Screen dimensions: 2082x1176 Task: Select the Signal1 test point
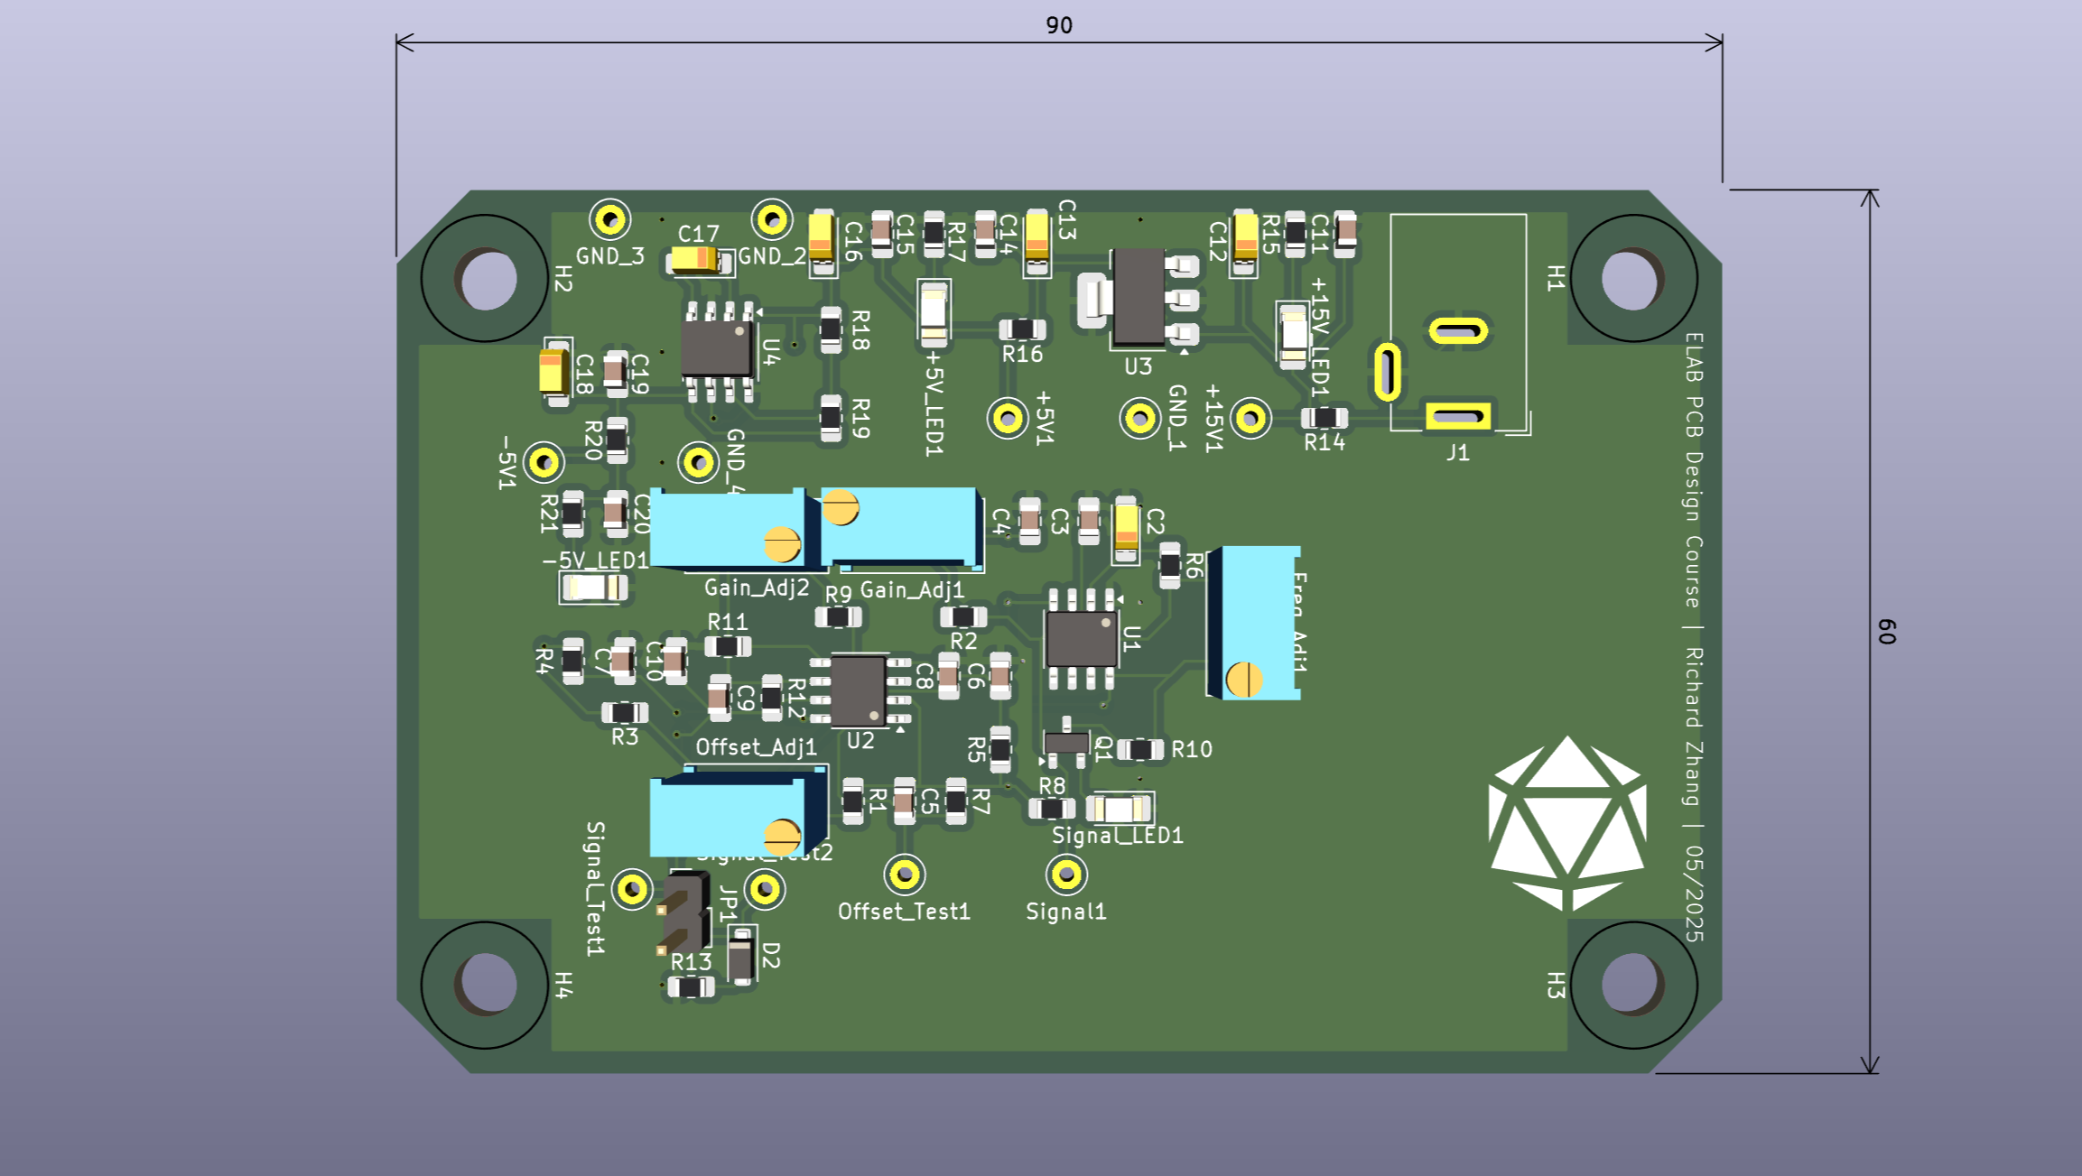click(x=1068, y=875)
